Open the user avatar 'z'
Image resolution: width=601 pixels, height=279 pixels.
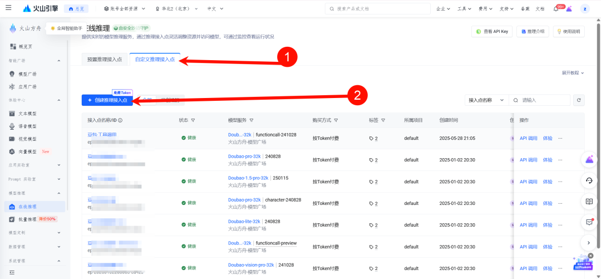[x=585, y=8]
